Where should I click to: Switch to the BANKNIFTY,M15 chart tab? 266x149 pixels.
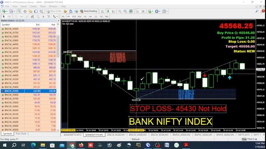(x=72, y=135)
